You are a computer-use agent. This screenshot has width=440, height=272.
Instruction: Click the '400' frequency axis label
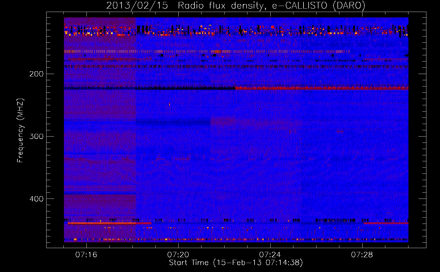[36, 199]
